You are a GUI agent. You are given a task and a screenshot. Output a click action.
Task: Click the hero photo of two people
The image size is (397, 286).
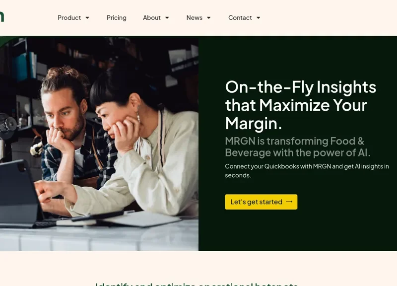(99, 143)
